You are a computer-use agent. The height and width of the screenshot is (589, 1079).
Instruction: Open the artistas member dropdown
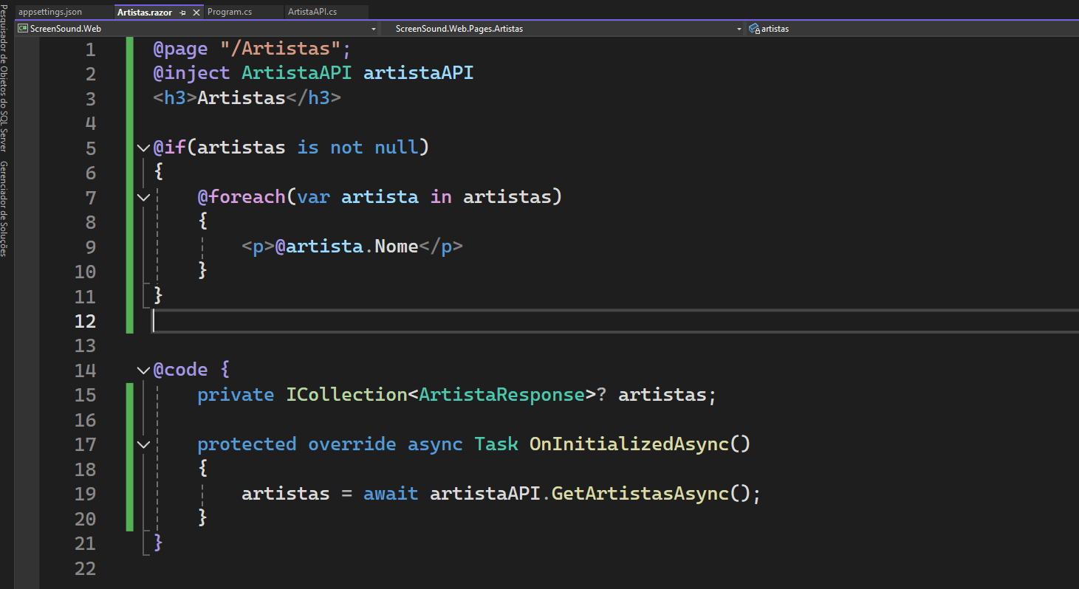pyautogui.click(x=911, y=29)
